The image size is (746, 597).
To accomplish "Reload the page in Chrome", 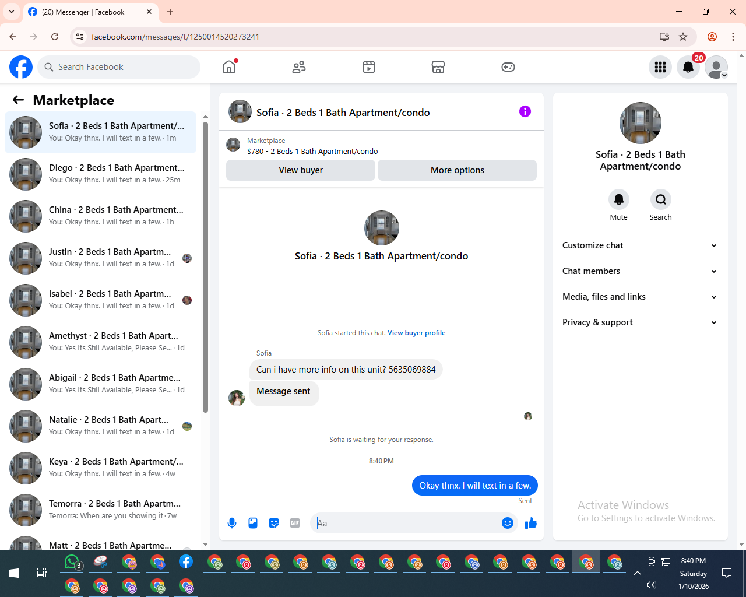I will (x=55, y=37).
